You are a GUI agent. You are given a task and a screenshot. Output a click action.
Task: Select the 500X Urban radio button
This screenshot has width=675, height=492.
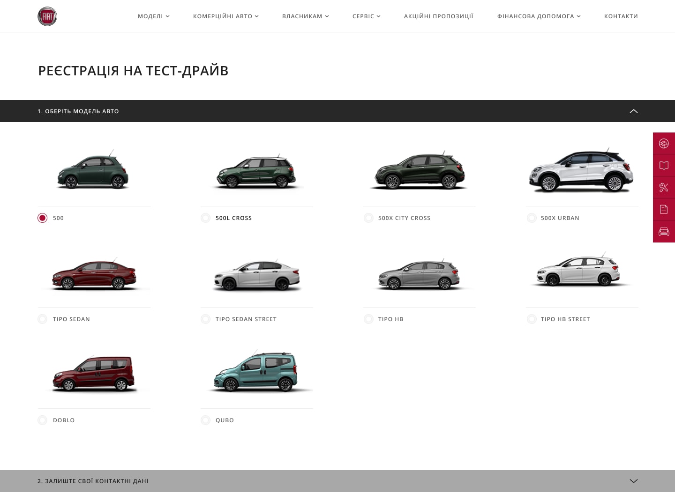pos(532,218)
